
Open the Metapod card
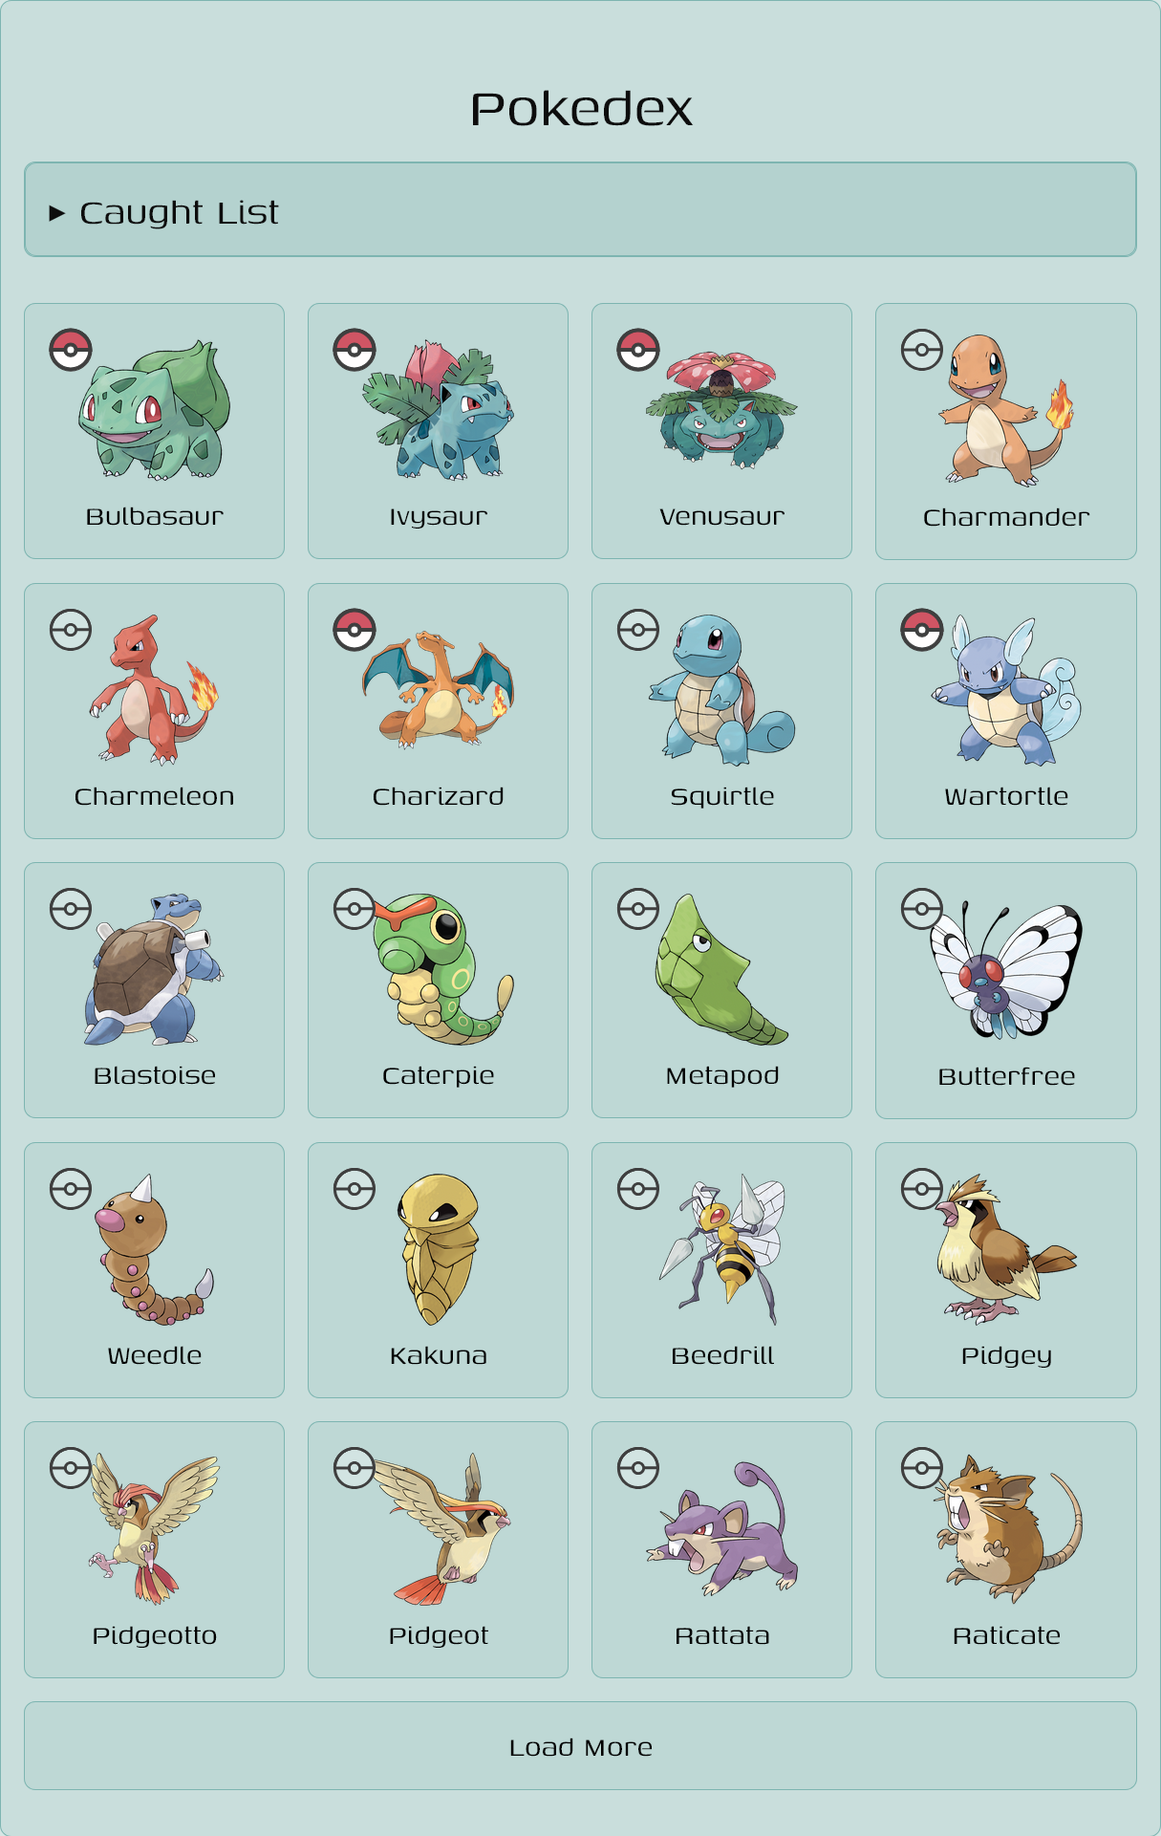(721, 990)
